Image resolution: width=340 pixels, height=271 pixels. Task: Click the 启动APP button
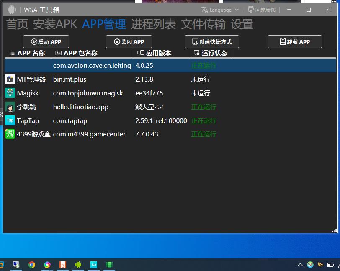(x=46, y=41)
